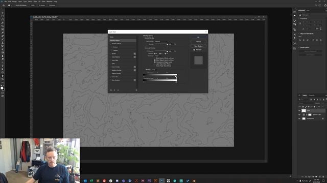Click the Underlying Layer blend slider bar
Image resolution: width=327 pixels, height=183 pixels.
(x=160, y=80)
